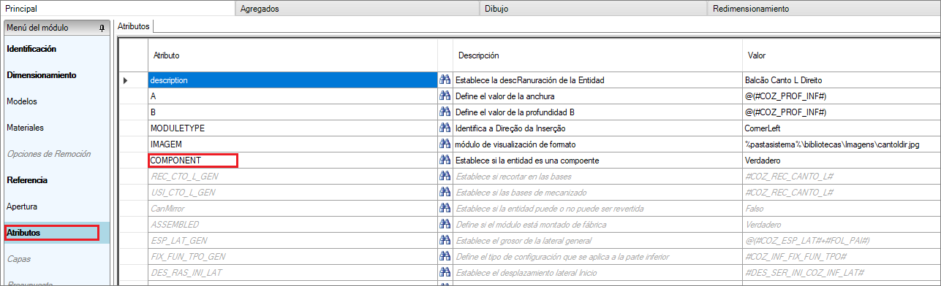Screen dimensions: 941x286
Task: Click binoculars icon in CanMirror row
Action: 445,209
